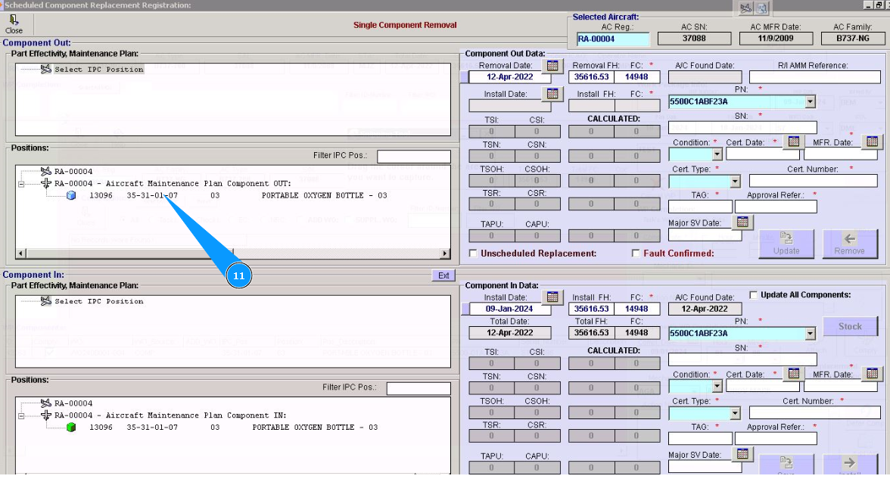
Task: Open the Component Out Cert. Type dropdown
Action: click(x=735, y=182)
